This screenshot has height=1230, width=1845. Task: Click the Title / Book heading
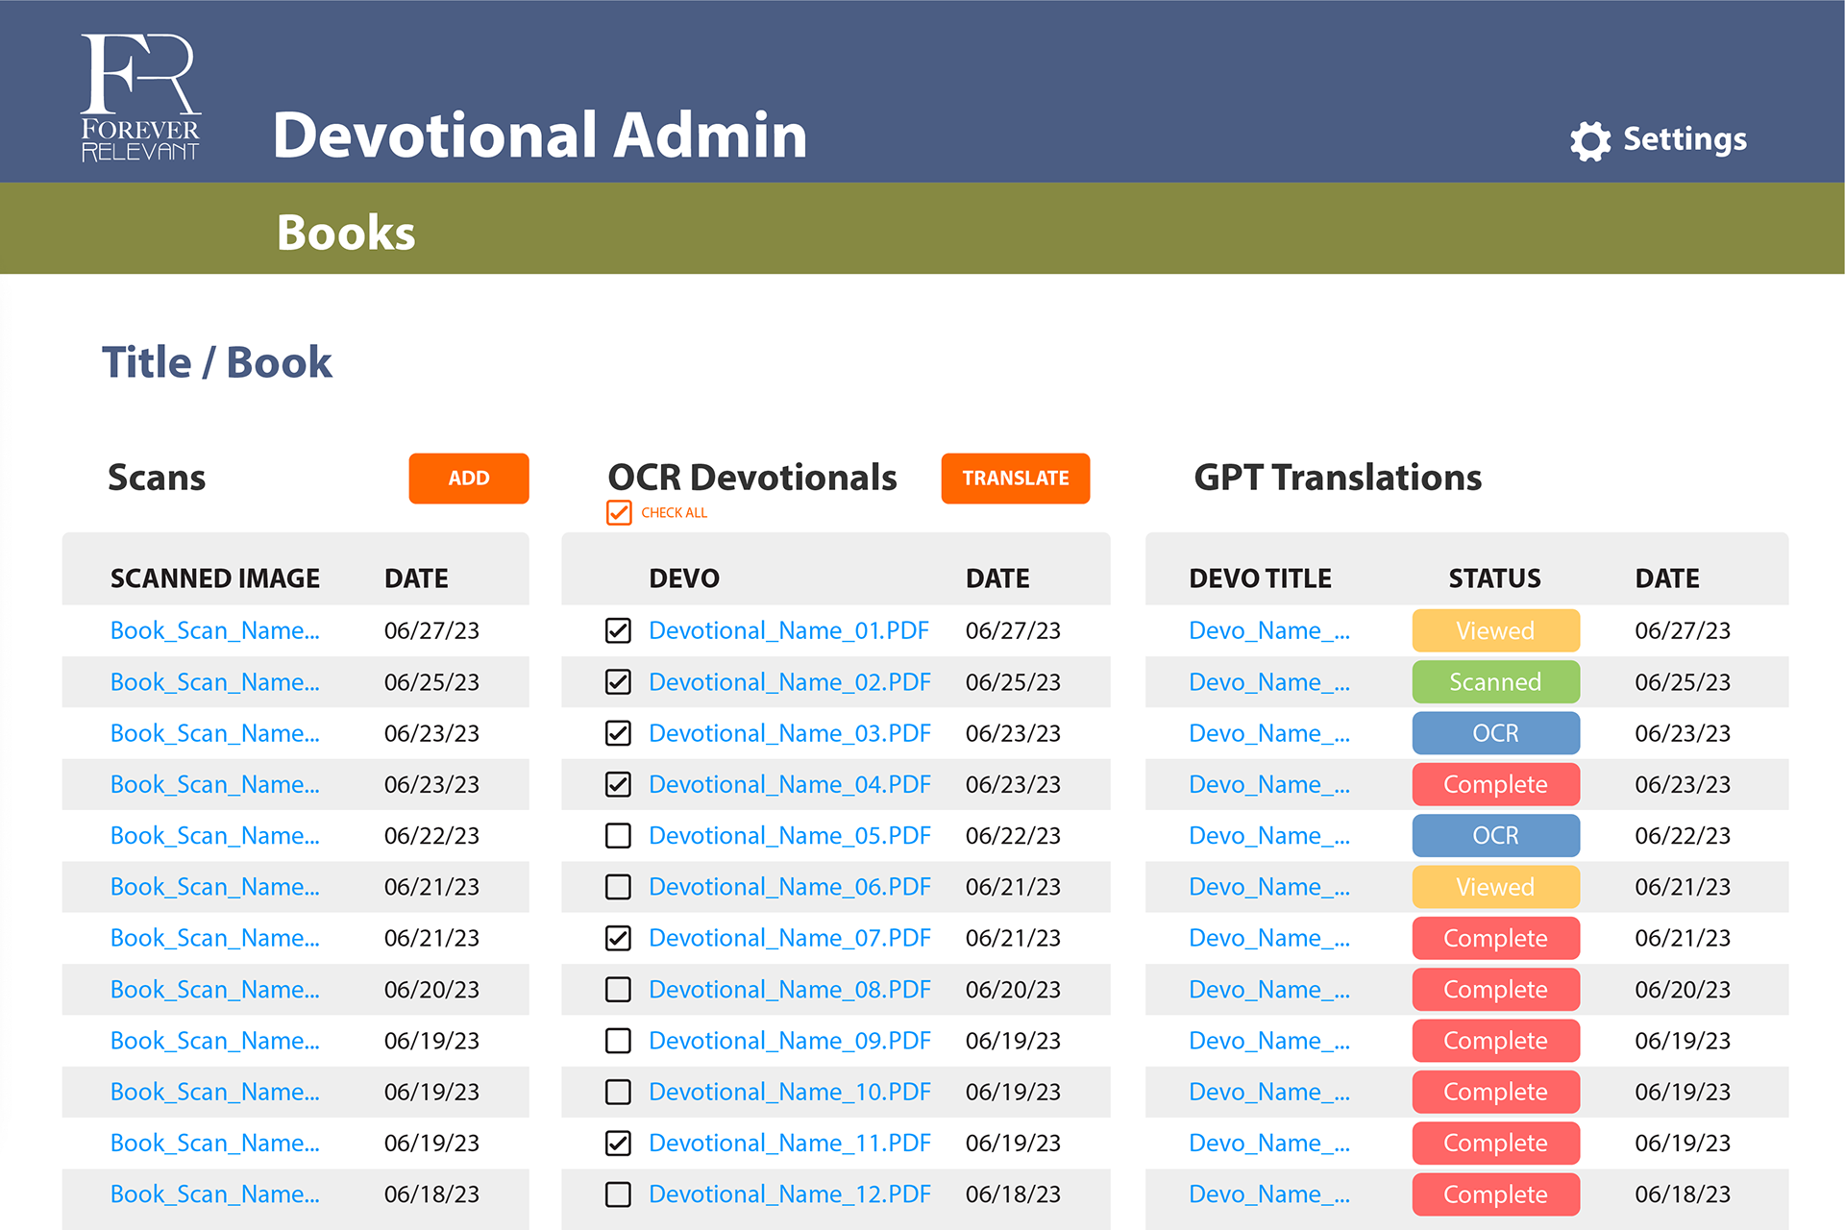point(217,363)
